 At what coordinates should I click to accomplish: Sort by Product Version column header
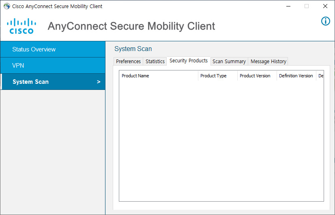click(257, 76)
